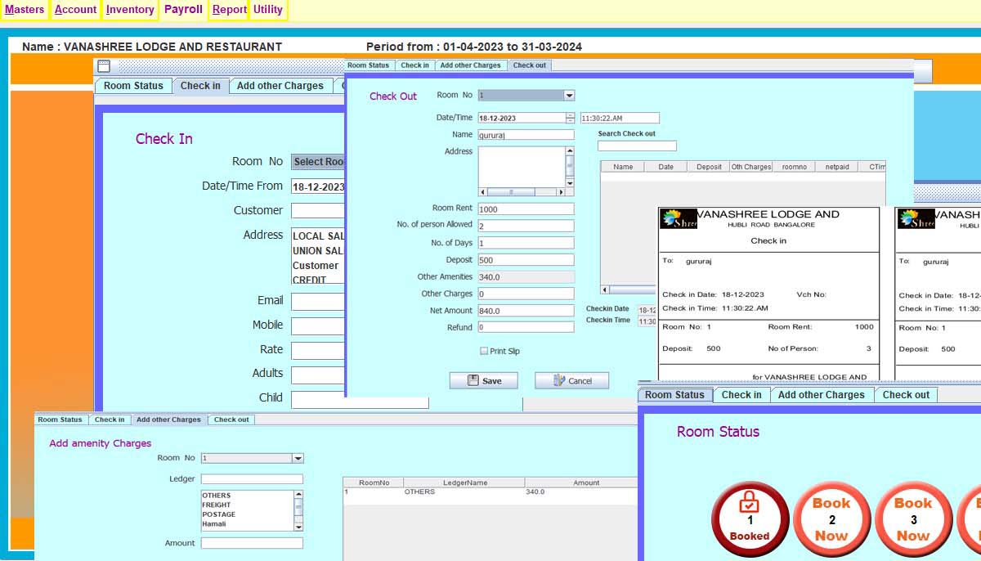Switch to Check out tab in Room Status window
The width and height of the screenshot is (981, 561).
coord(906,395)
